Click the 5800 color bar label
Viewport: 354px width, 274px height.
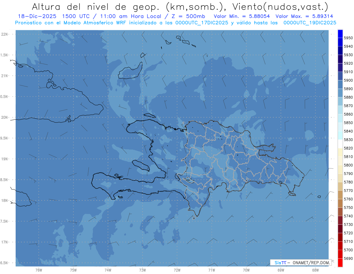pos(348,165)
